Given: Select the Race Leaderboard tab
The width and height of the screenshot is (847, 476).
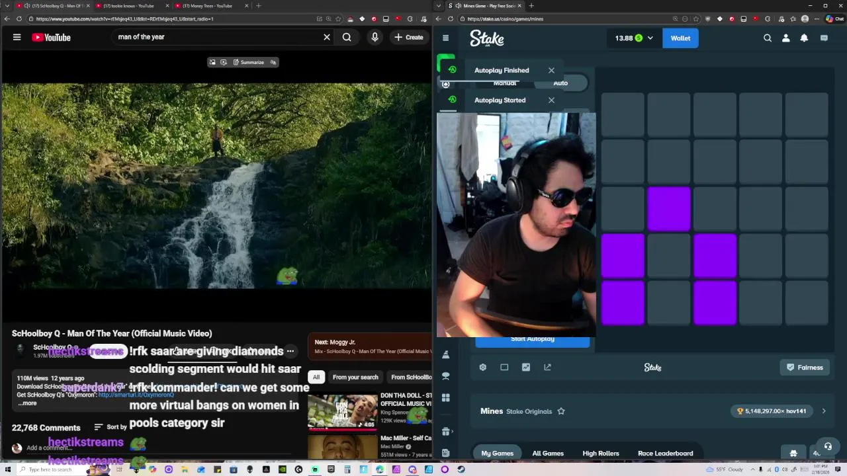Looking at the screenshot, I should 665,454.
